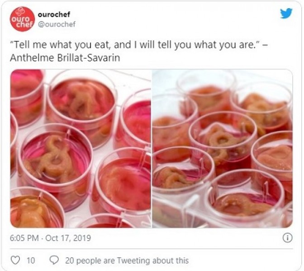Click the like count showing 10
The width and height of the screenshot is (304, 271).
[x=31, y=261]
